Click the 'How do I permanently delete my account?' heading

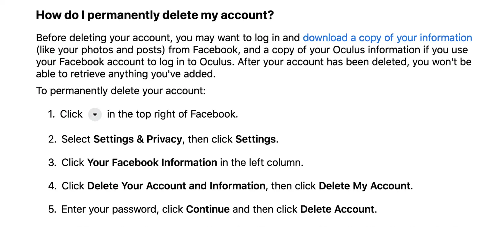(x=155, y=15)
